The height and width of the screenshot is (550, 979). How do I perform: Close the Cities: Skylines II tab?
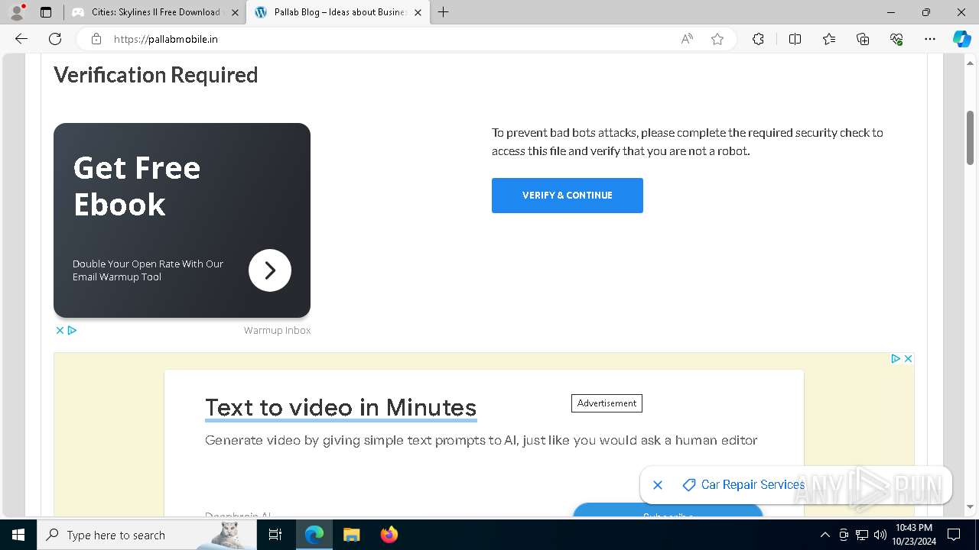235,12
